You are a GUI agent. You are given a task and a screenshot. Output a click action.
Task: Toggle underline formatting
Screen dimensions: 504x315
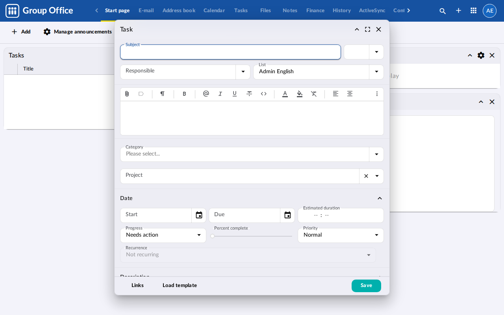click(235, 94)
